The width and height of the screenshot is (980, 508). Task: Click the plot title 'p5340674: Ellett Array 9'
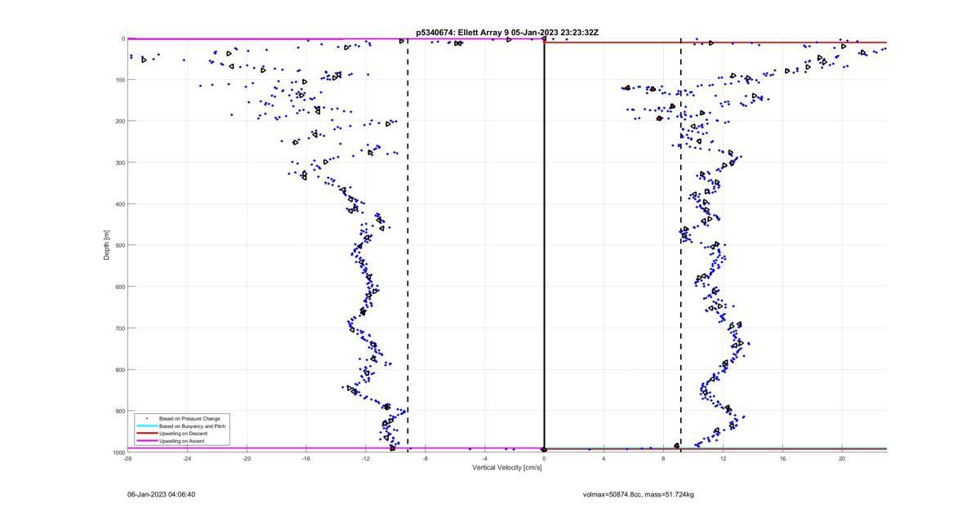(462, 33)
